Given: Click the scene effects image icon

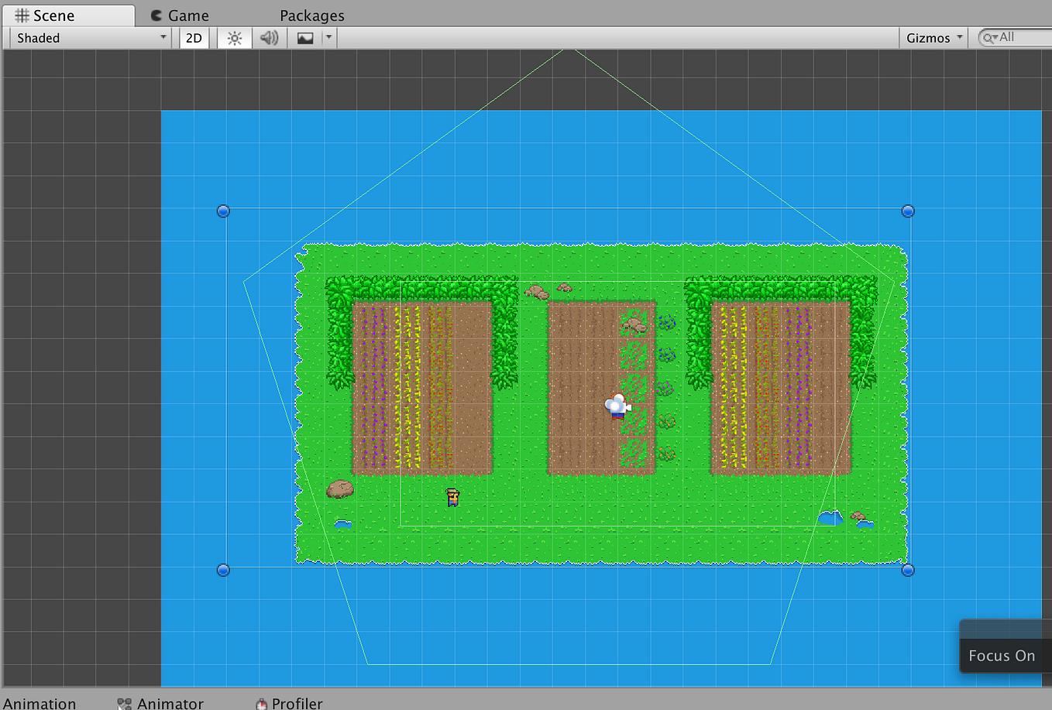Looking at the screenshot, I should pos(305,37).
